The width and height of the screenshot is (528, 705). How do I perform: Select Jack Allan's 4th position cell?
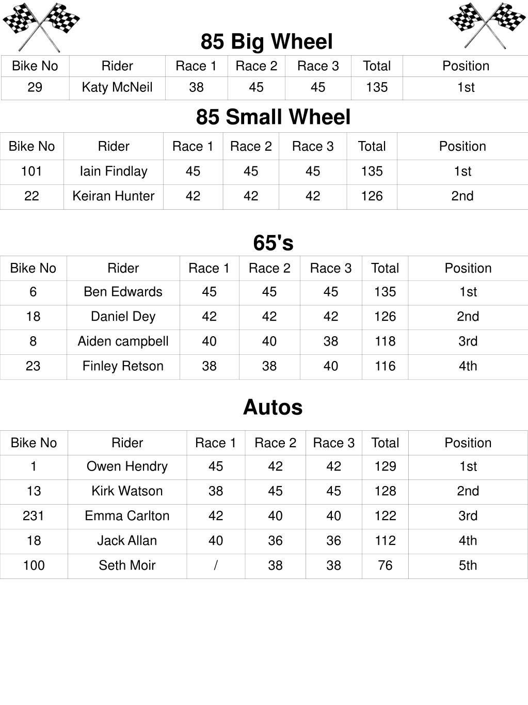[x=468, y=541]
